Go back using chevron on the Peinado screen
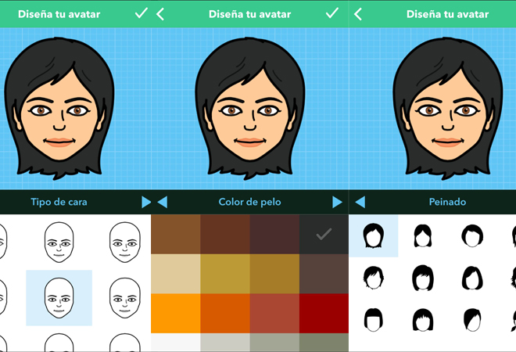This screenshot has height=352, width=516. click(x=358, y=13)
